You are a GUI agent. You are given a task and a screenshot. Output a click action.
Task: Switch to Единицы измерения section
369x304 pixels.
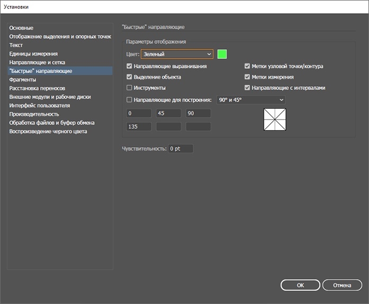(x=33, y=53)
